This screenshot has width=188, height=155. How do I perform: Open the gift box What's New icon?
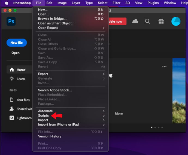(161, 21)
